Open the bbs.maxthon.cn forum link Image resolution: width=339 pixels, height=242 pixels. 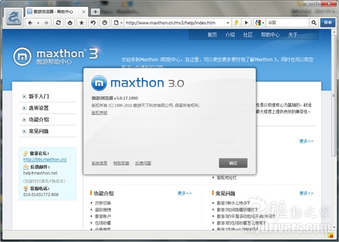45,159
